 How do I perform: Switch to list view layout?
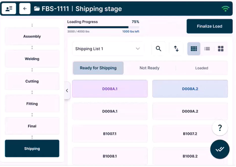207,49
